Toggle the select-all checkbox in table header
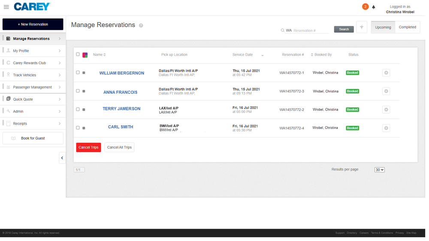The image size is (429, 241). [78, 54]
